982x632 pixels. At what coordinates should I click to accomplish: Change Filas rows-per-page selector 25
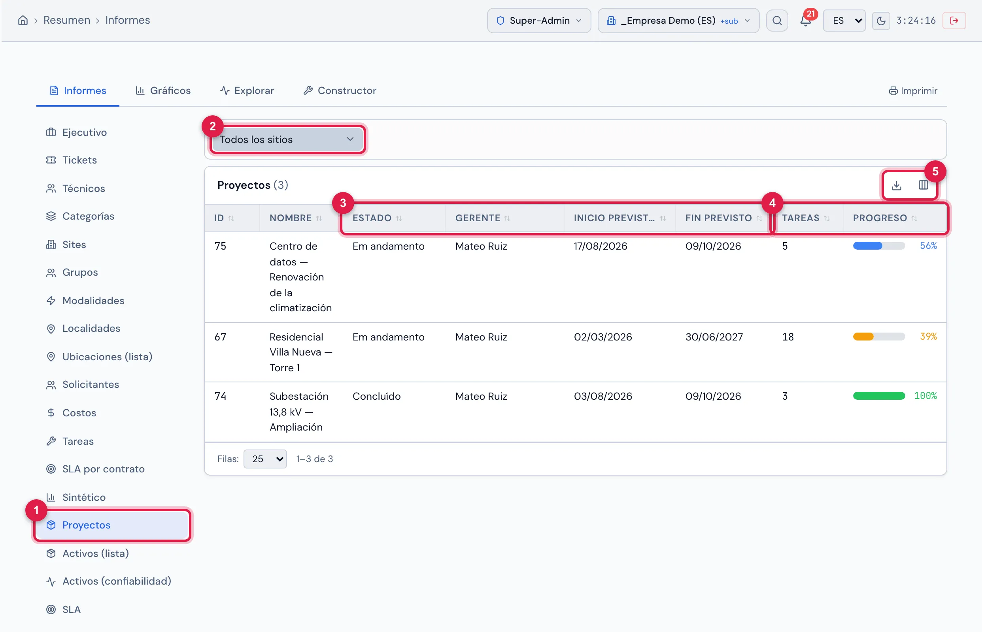pos(265,459)
